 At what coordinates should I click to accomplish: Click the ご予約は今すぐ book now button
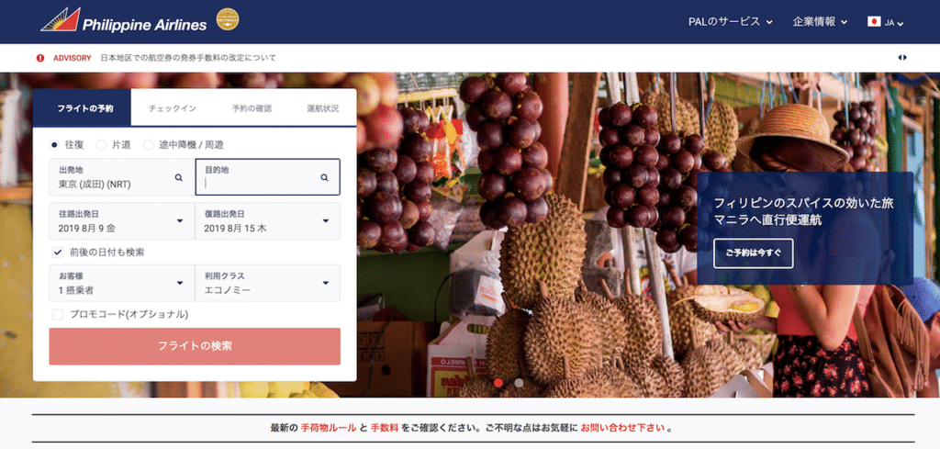[753, 253]
